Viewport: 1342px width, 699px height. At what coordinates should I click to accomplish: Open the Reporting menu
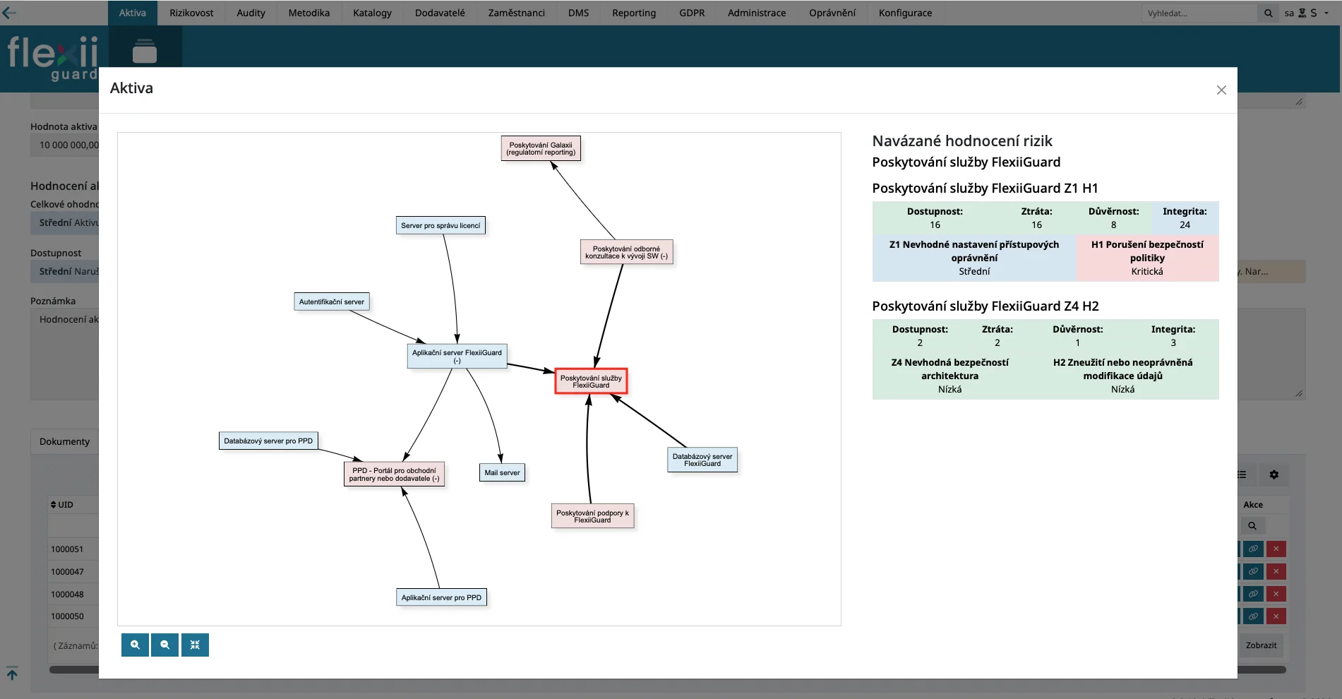click(634, 13)
